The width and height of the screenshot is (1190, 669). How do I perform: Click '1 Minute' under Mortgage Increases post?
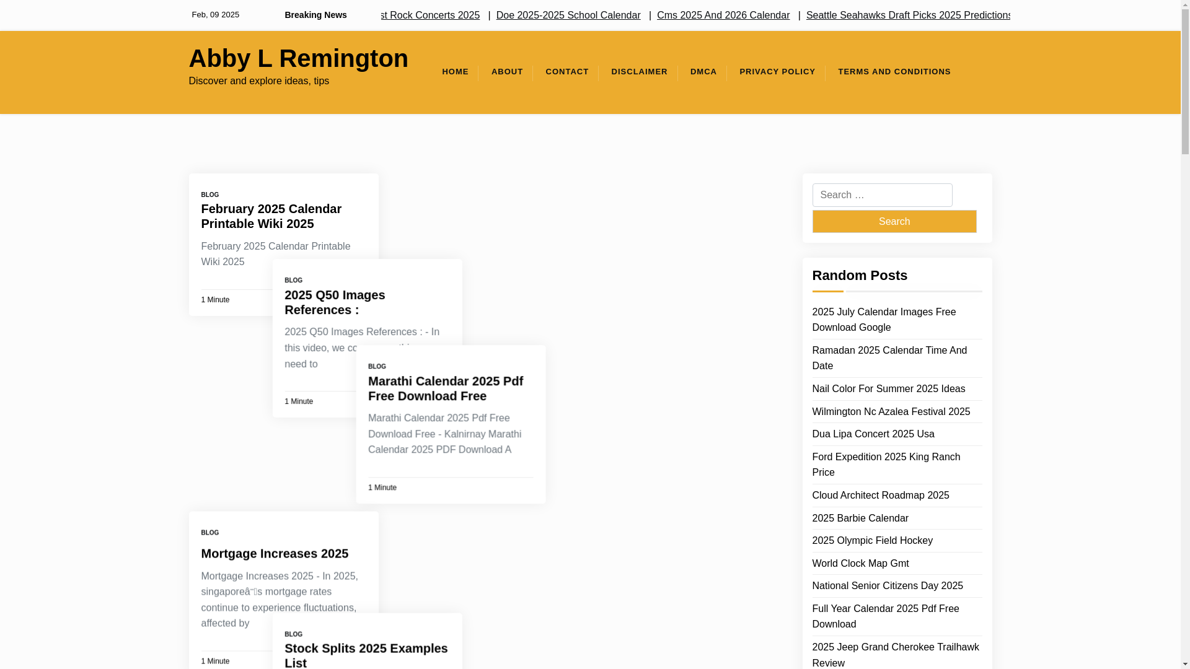coord(215,662)
